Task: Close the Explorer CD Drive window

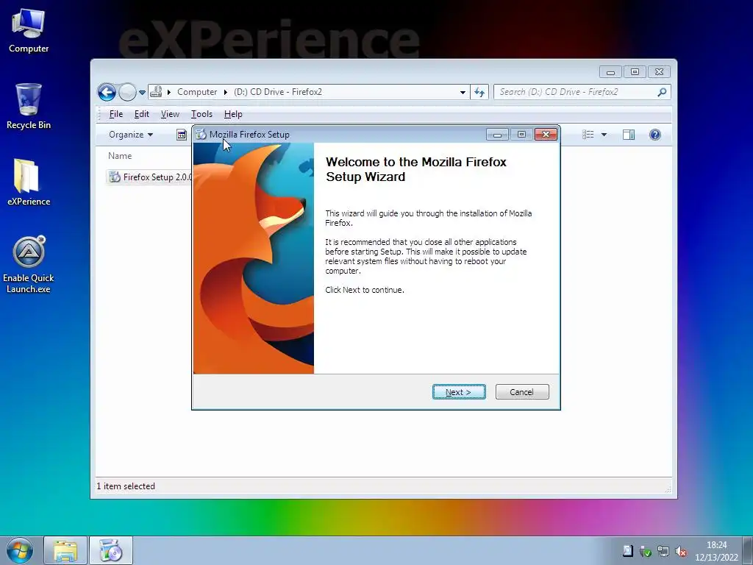Action: click(x=659, y=72)
